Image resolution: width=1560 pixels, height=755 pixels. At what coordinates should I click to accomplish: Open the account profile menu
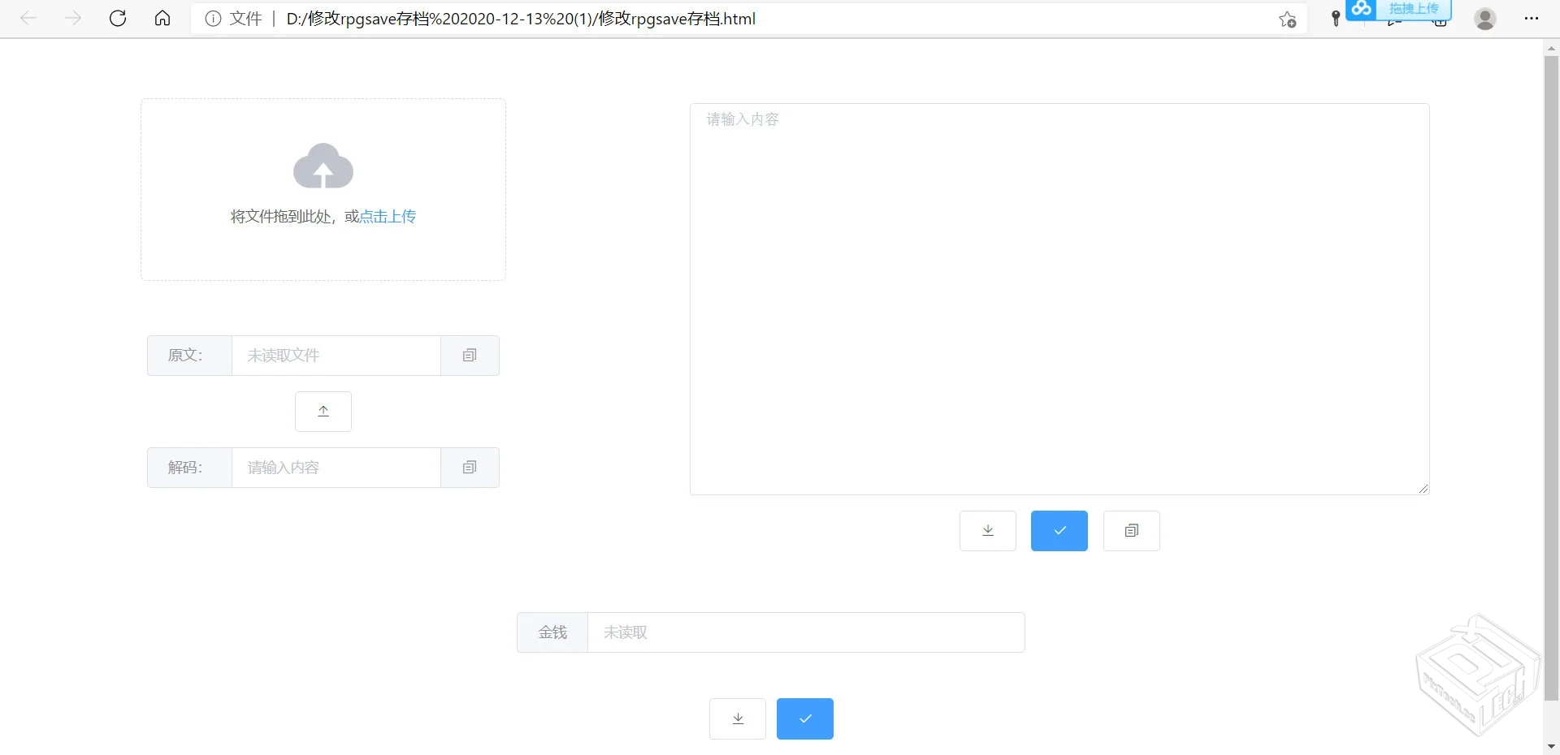pyautogui.click(x=1485, y=18)
